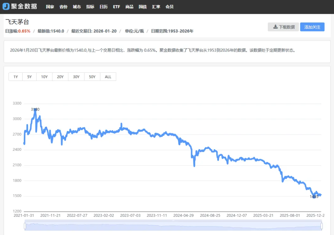Click the 最新值:1540.0 text
Screen dimensions: 334x235
tap(51, 31)
